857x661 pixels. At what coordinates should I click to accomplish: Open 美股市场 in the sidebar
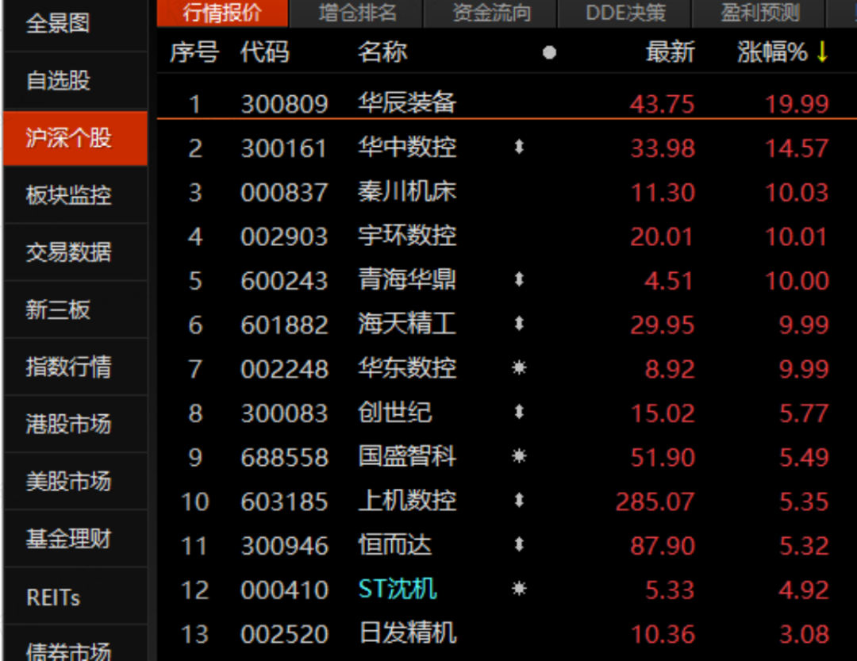click(x=75, y=481)
